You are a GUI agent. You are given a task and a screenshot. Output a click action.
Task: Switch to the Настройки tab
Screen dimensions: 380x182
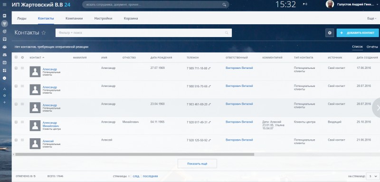pos(103,19)
